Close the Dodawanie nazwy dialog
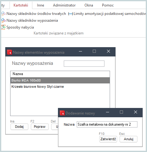147x152 pixels. (136, 112)
